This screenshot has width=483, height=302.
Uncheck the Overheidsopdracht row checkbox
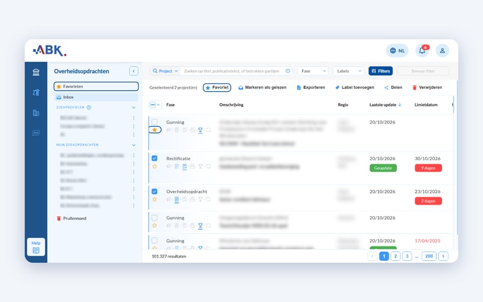point(155,191)
